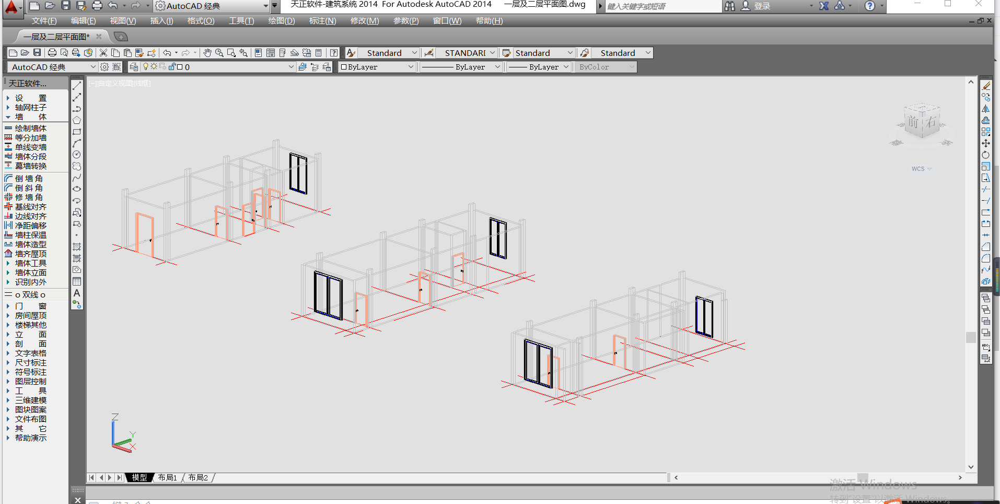Click the Pan hand tool
The height and width of the screenshot is (504, 1000).
coord(207,53)
